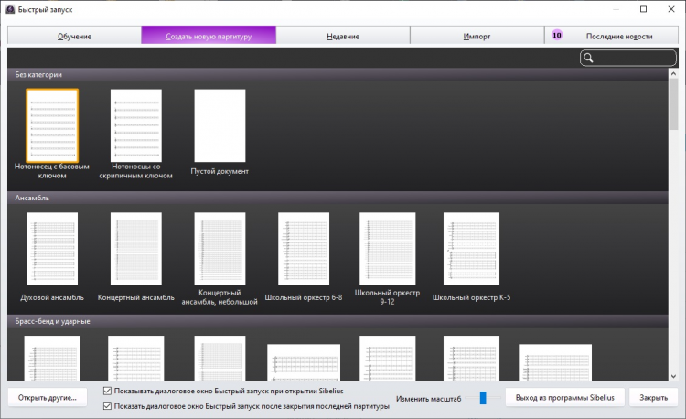Focus the template search field

pos(628,58)
